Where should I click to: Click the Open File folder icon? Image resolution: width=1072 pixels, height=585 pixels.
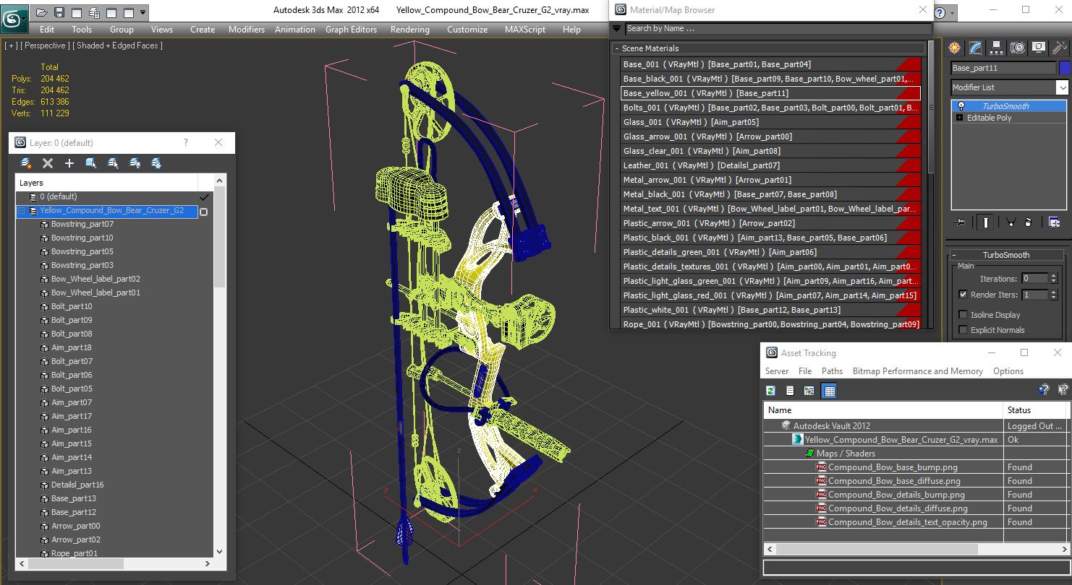click(x=41, y=12)
